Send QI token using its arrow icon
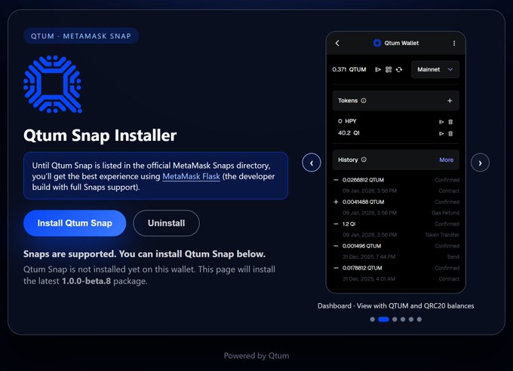This screenshot has height=371, width=513. point(441,134)
